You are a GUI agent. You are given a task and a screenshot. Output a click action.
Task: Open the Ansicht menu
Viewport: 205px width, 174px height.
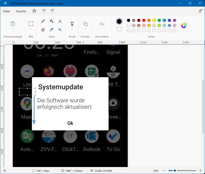[21, 11]
